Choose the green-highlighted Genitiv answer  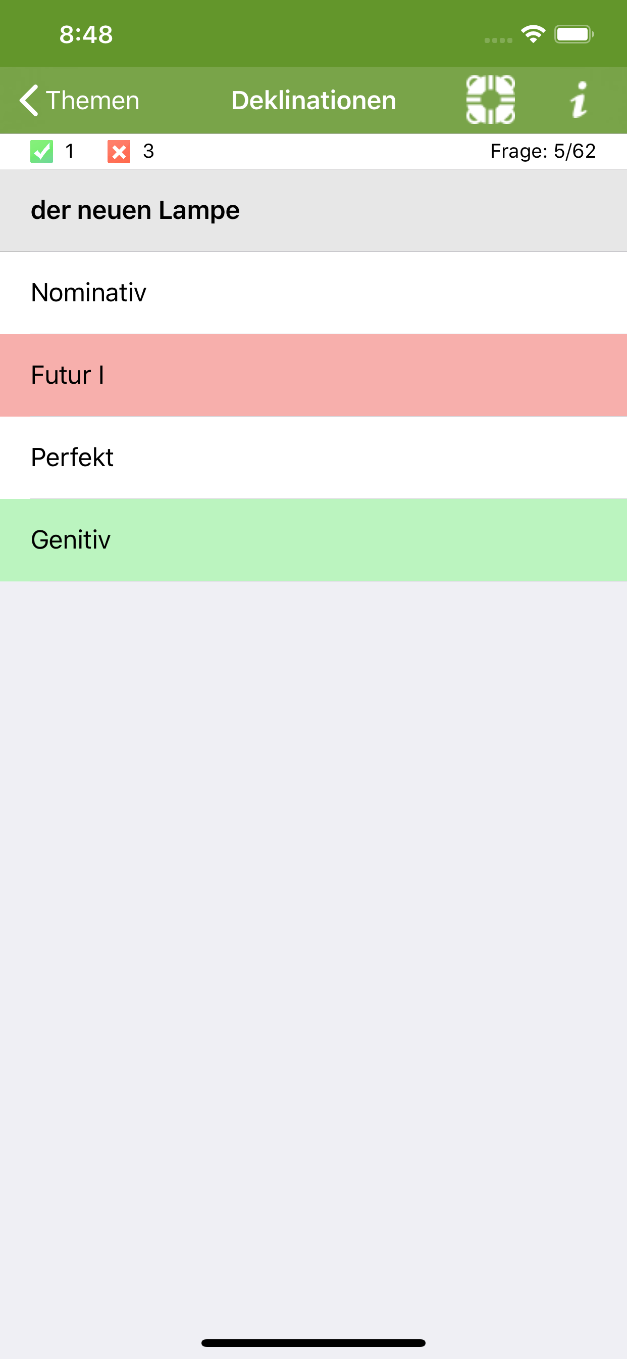(313, 539)
